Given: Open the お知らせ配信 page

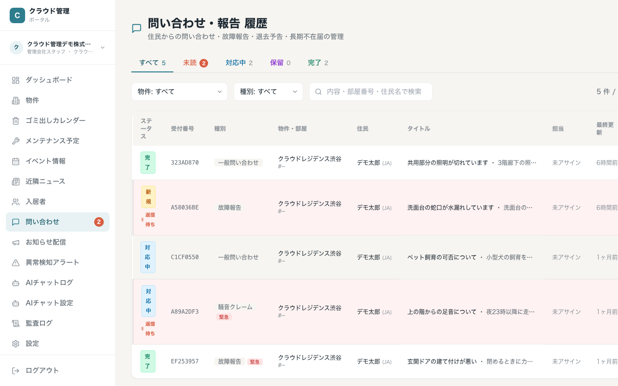Looking at the screenshot, I should [x=57, y=242].
